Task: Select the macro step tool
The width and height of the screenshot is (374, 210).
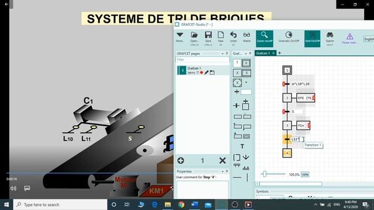Action: pyautogui.click(x=237, y=73)
